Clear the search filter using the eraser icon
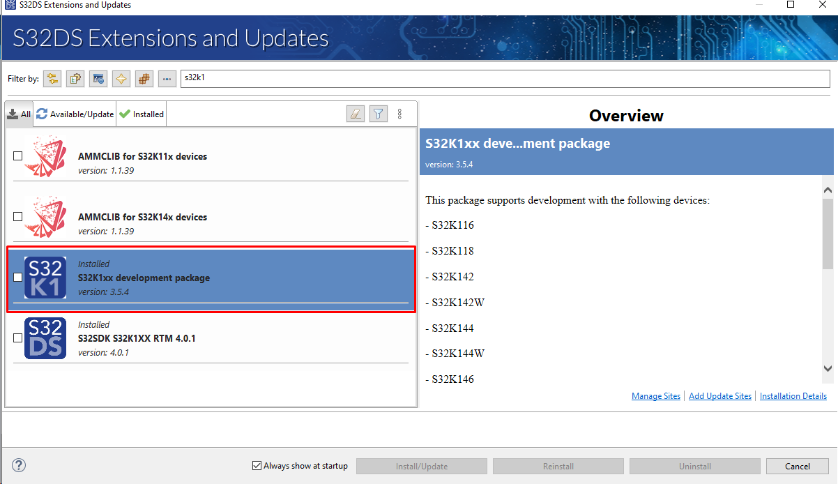 tap(356, 113)
